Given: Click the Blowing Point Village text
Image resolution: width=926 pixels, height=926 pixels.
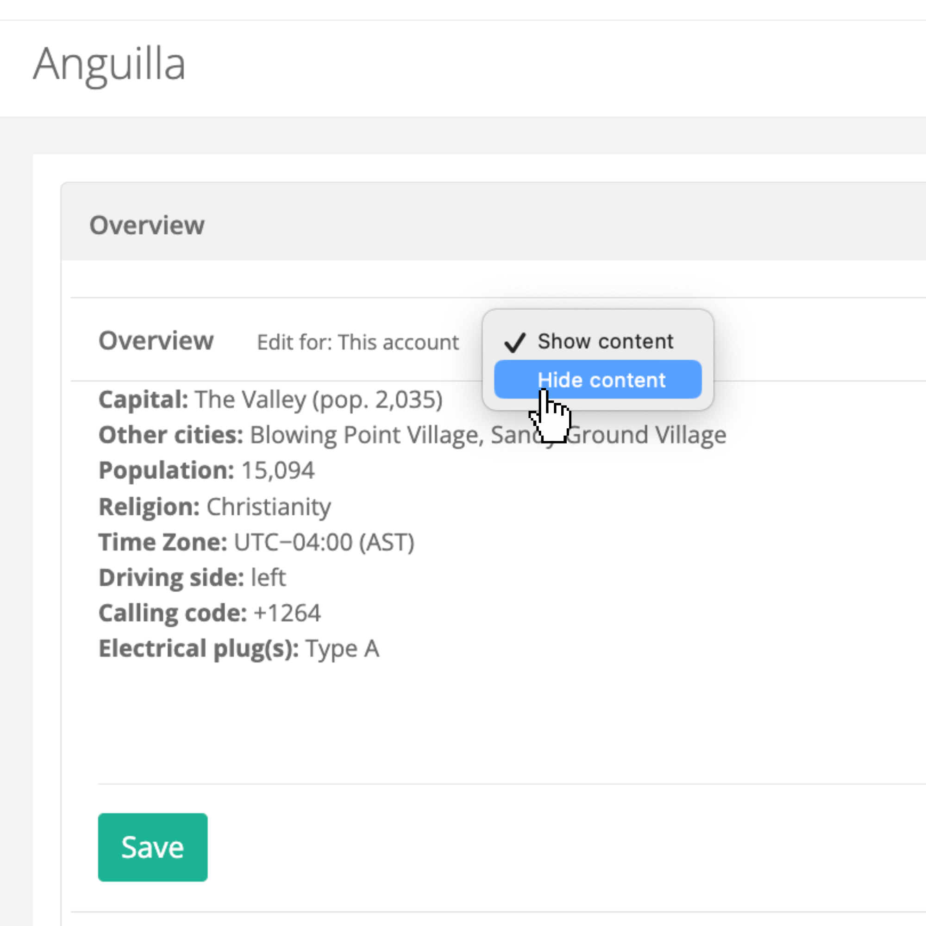Looking at the screenshot, I should click(364, 435).
